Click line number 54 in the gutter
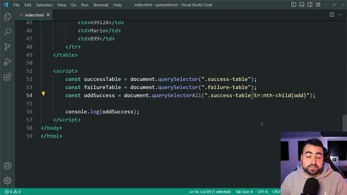This screenshot has width=347, height=195. 29,95
